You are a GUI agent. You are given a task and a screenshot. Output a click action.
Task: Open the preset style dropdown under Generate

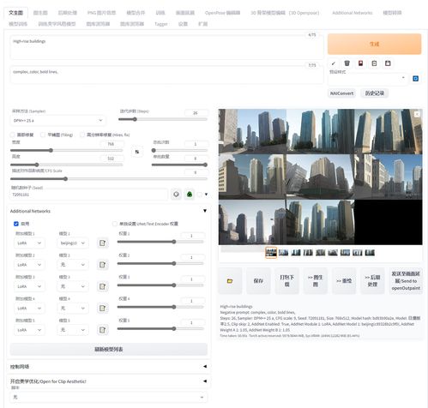tap(368, 79)
